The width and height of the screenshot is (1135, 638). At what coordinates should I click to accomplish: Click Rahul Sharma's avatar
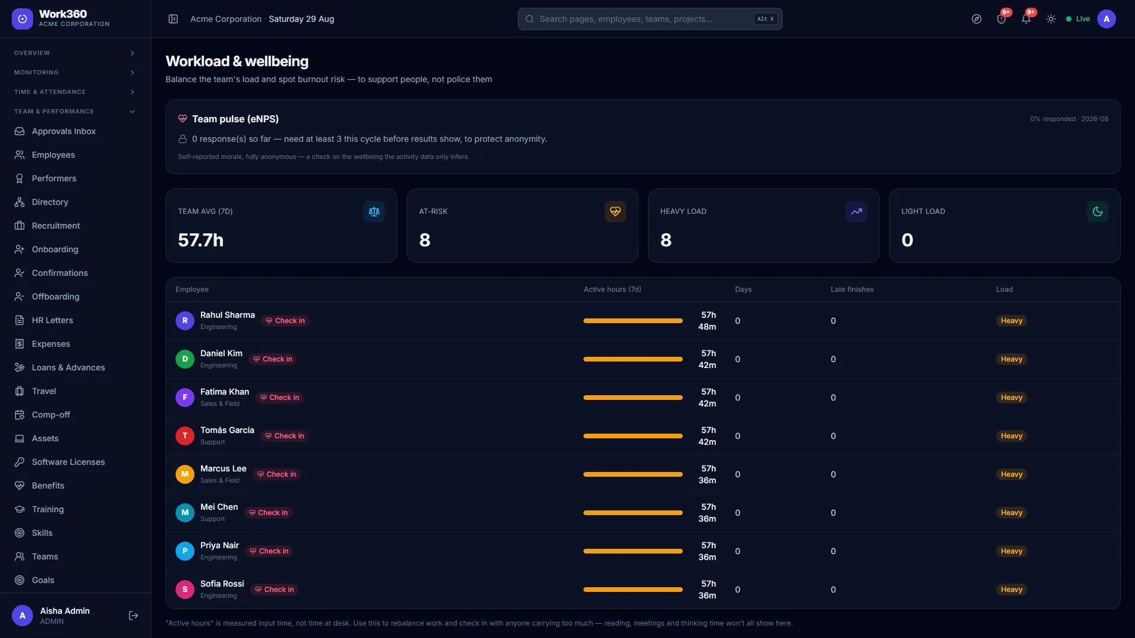tap(185, 321)
